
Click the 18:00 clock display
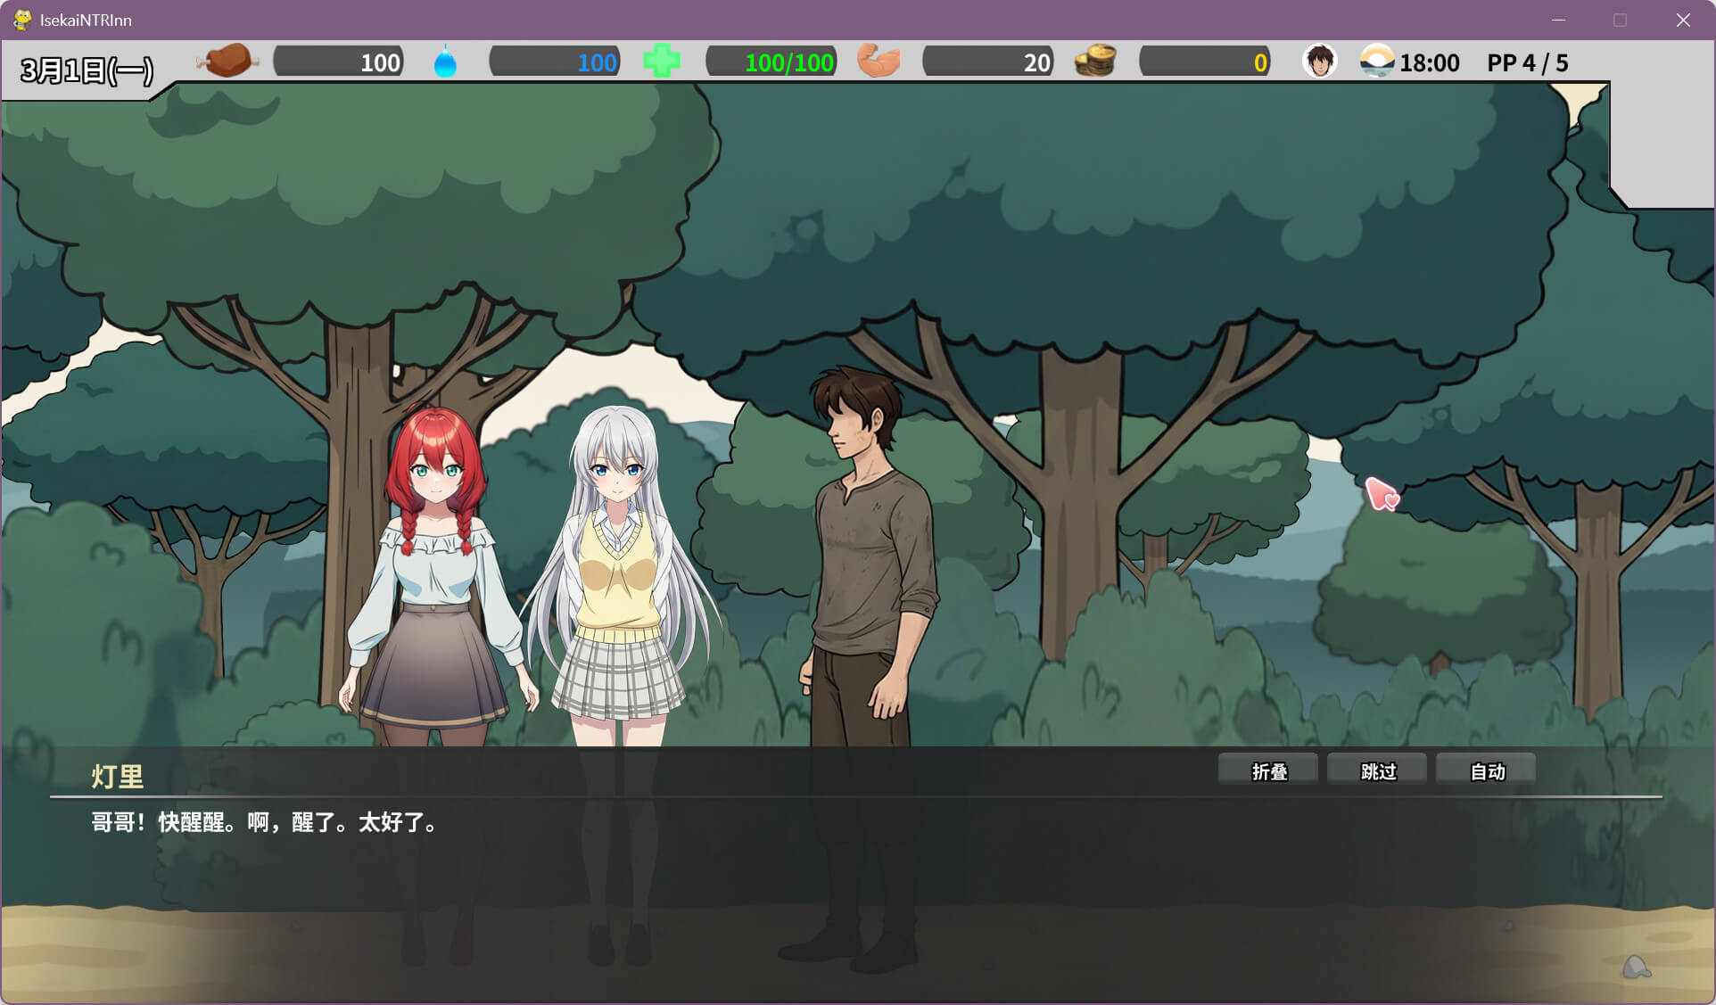pos(1429,62)
